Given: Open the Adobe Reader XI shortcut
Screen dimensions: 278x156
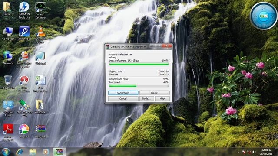Looking at the screenshot, I should (x=8, y=133).
